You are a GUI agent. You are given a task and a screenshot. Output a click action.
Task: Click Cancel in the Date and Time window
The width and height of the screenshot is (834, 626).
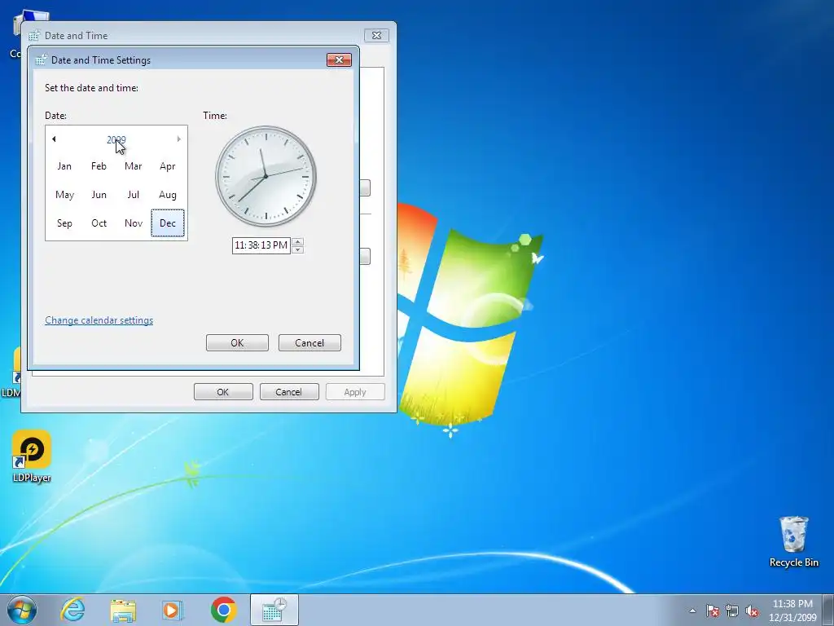click(x=289, y=392)
